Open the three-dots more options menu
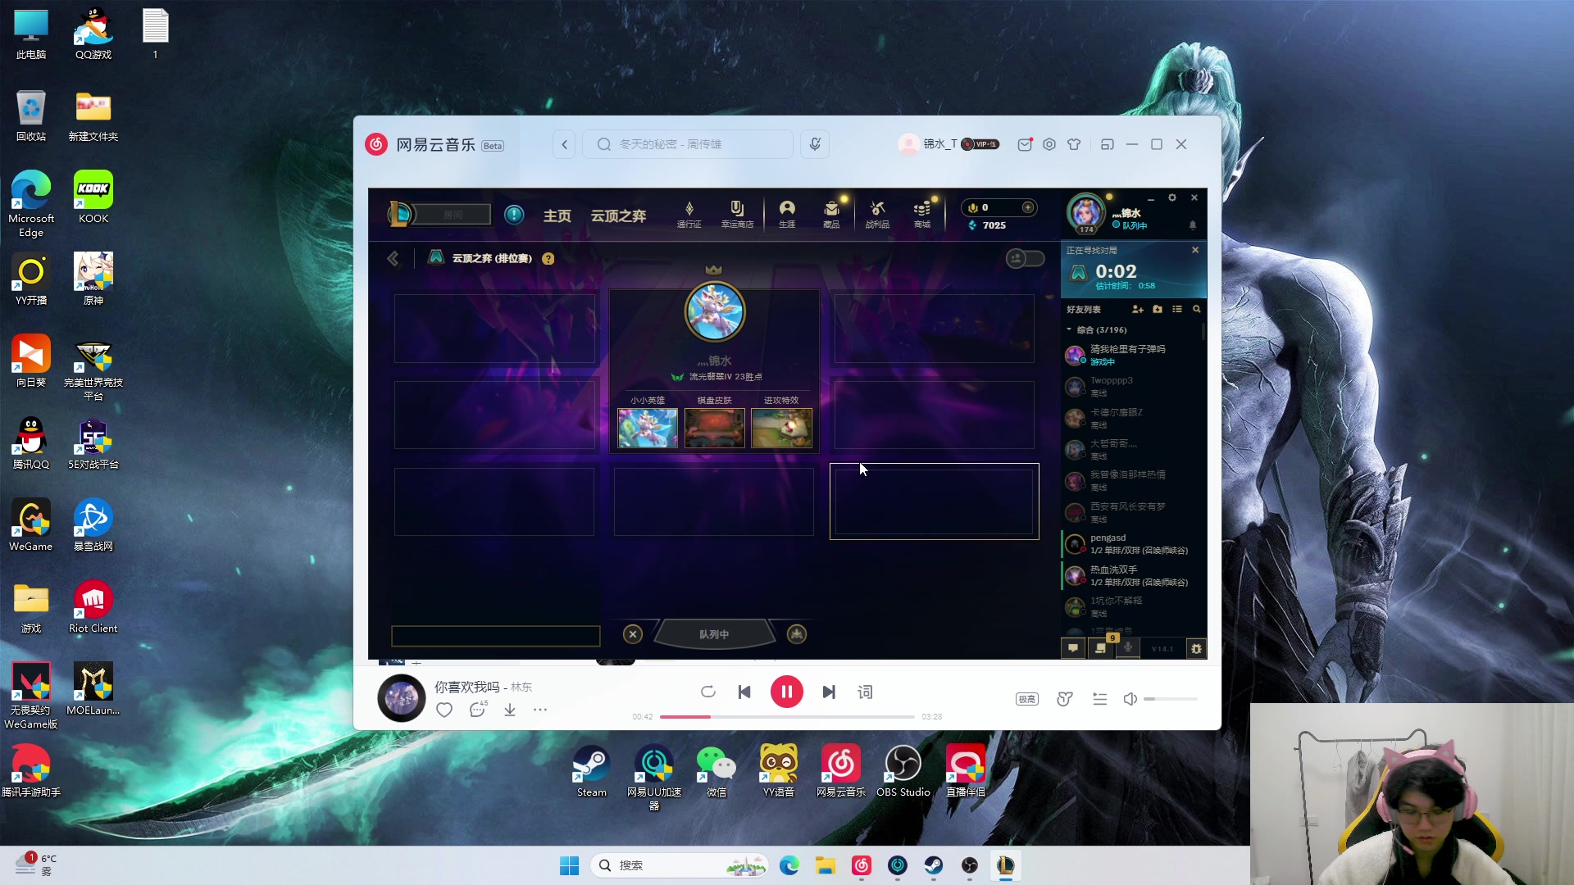This screenshot has height=885, width=1574. point(540,710)
